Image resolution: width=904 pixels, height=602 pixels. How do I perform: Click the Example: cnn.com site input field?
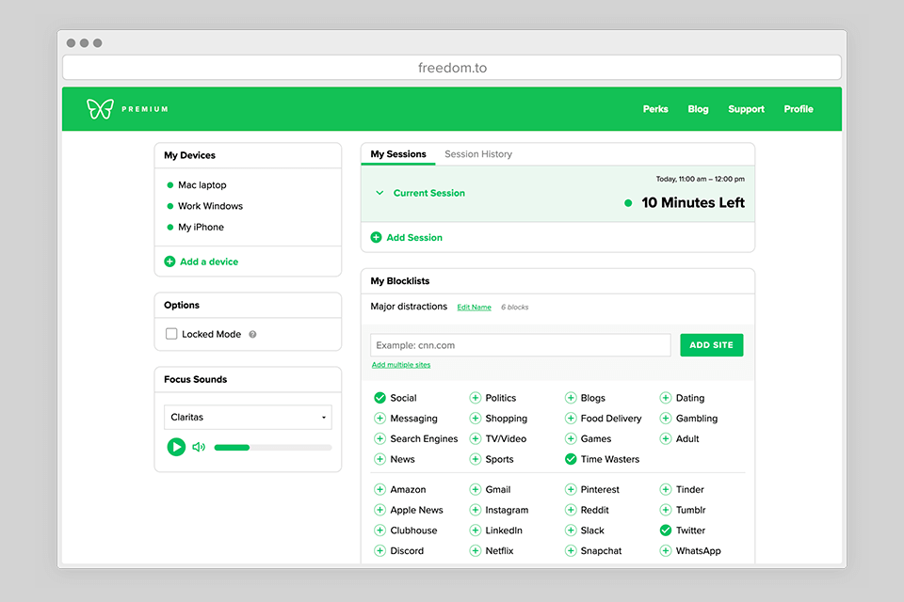(521, 345)
